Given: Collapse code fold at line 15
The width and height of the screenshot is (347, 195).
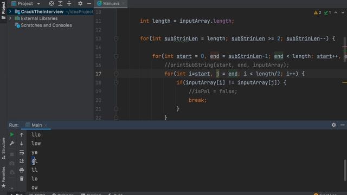Looking at the screenshot, I should pos(116,56).
